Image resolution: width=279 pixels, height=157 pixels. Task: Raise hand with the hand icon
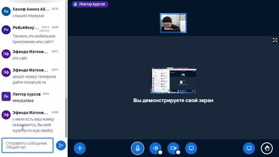267,148
